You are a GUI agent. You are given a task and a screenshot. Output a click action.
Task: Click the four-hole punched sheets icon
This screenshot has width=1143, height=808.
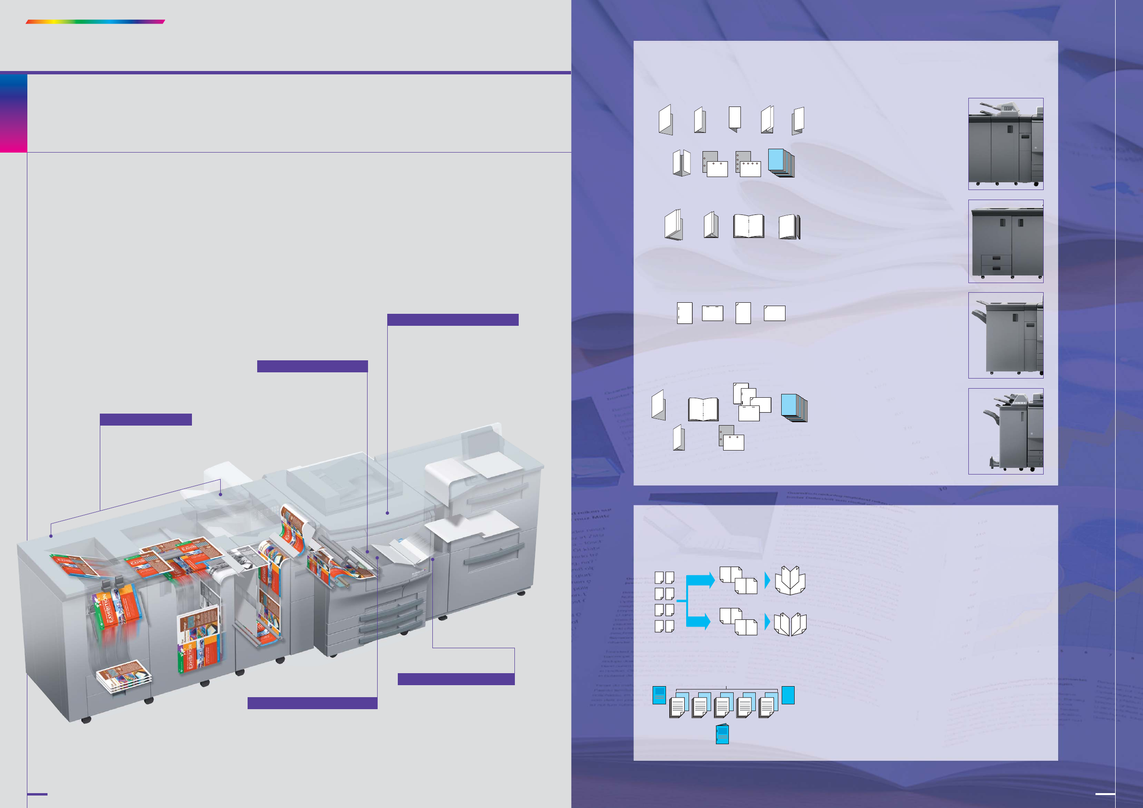click(x=748, y=164)
